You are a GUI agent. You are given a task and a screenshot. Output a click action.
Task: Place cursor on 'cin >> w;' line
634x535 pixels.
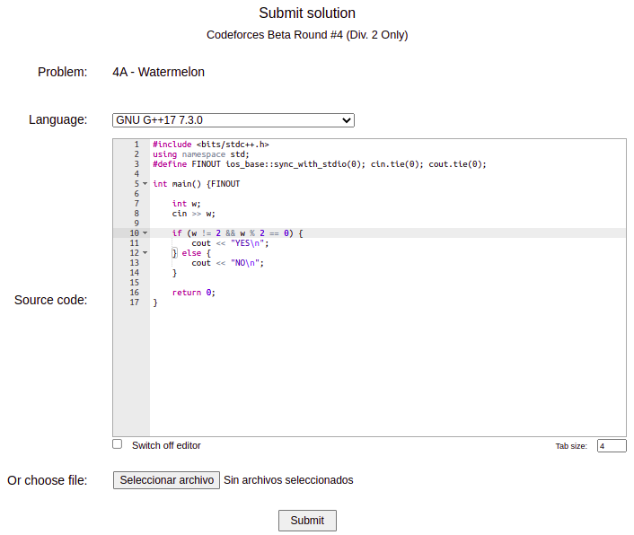pos(193,214)
